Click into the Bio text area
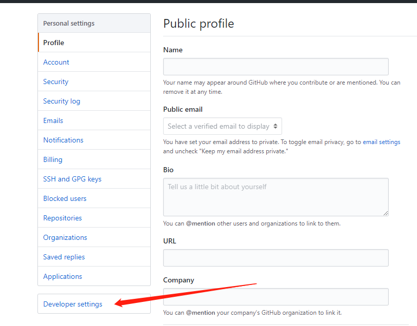Screen dimensions: 417x326 tap(276, 197)
